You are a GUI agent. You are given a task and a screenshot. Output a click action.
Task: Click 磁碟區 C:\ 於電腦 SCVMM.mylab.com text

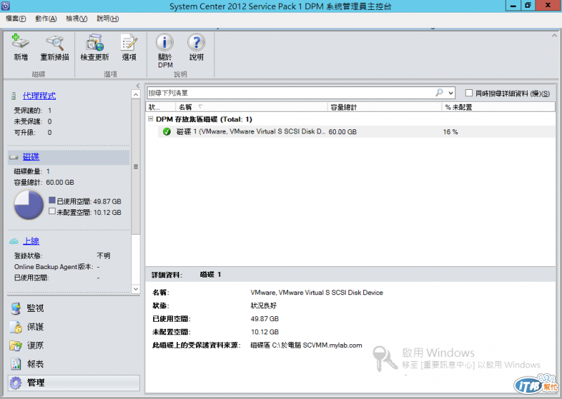(306, 345)
